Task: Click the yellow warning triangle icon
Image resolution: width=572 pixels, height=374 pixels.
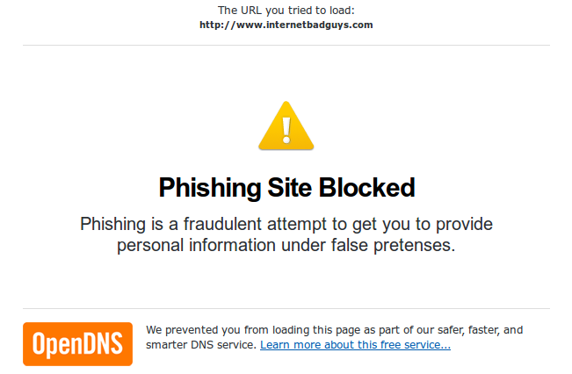Action: point(286,126)
